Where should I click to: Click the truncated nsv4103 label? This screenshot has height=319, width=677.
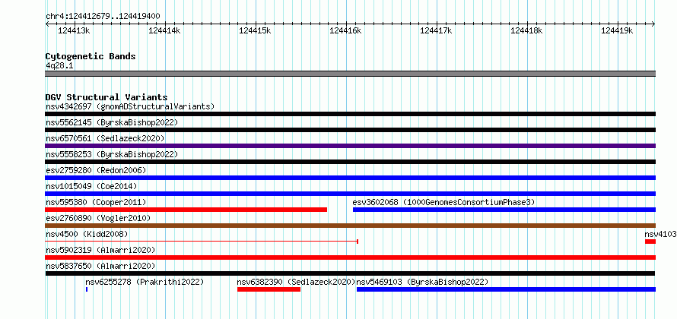coord(660,234)
